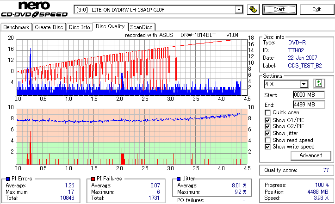Click the Exit button
The image size is (335, 204).
point(316,9)
